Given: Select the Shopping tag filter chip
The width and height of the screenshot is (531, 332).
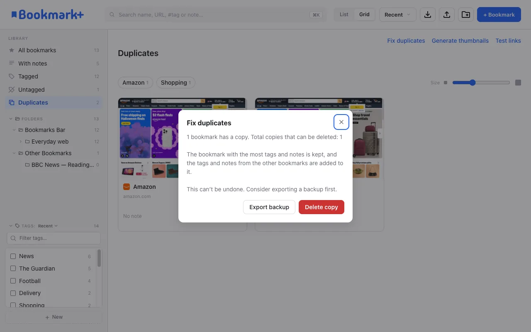Looking at the screenshot, I should click(176, 83).
